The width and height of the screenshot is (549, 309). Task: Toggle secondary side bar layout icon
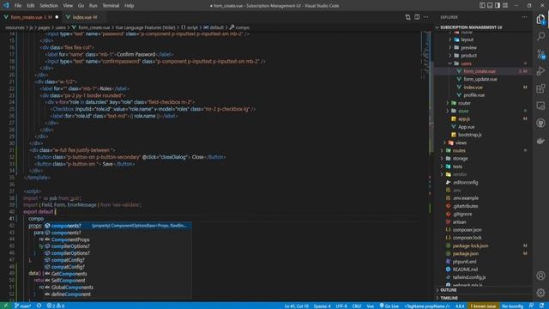[498, 6]
